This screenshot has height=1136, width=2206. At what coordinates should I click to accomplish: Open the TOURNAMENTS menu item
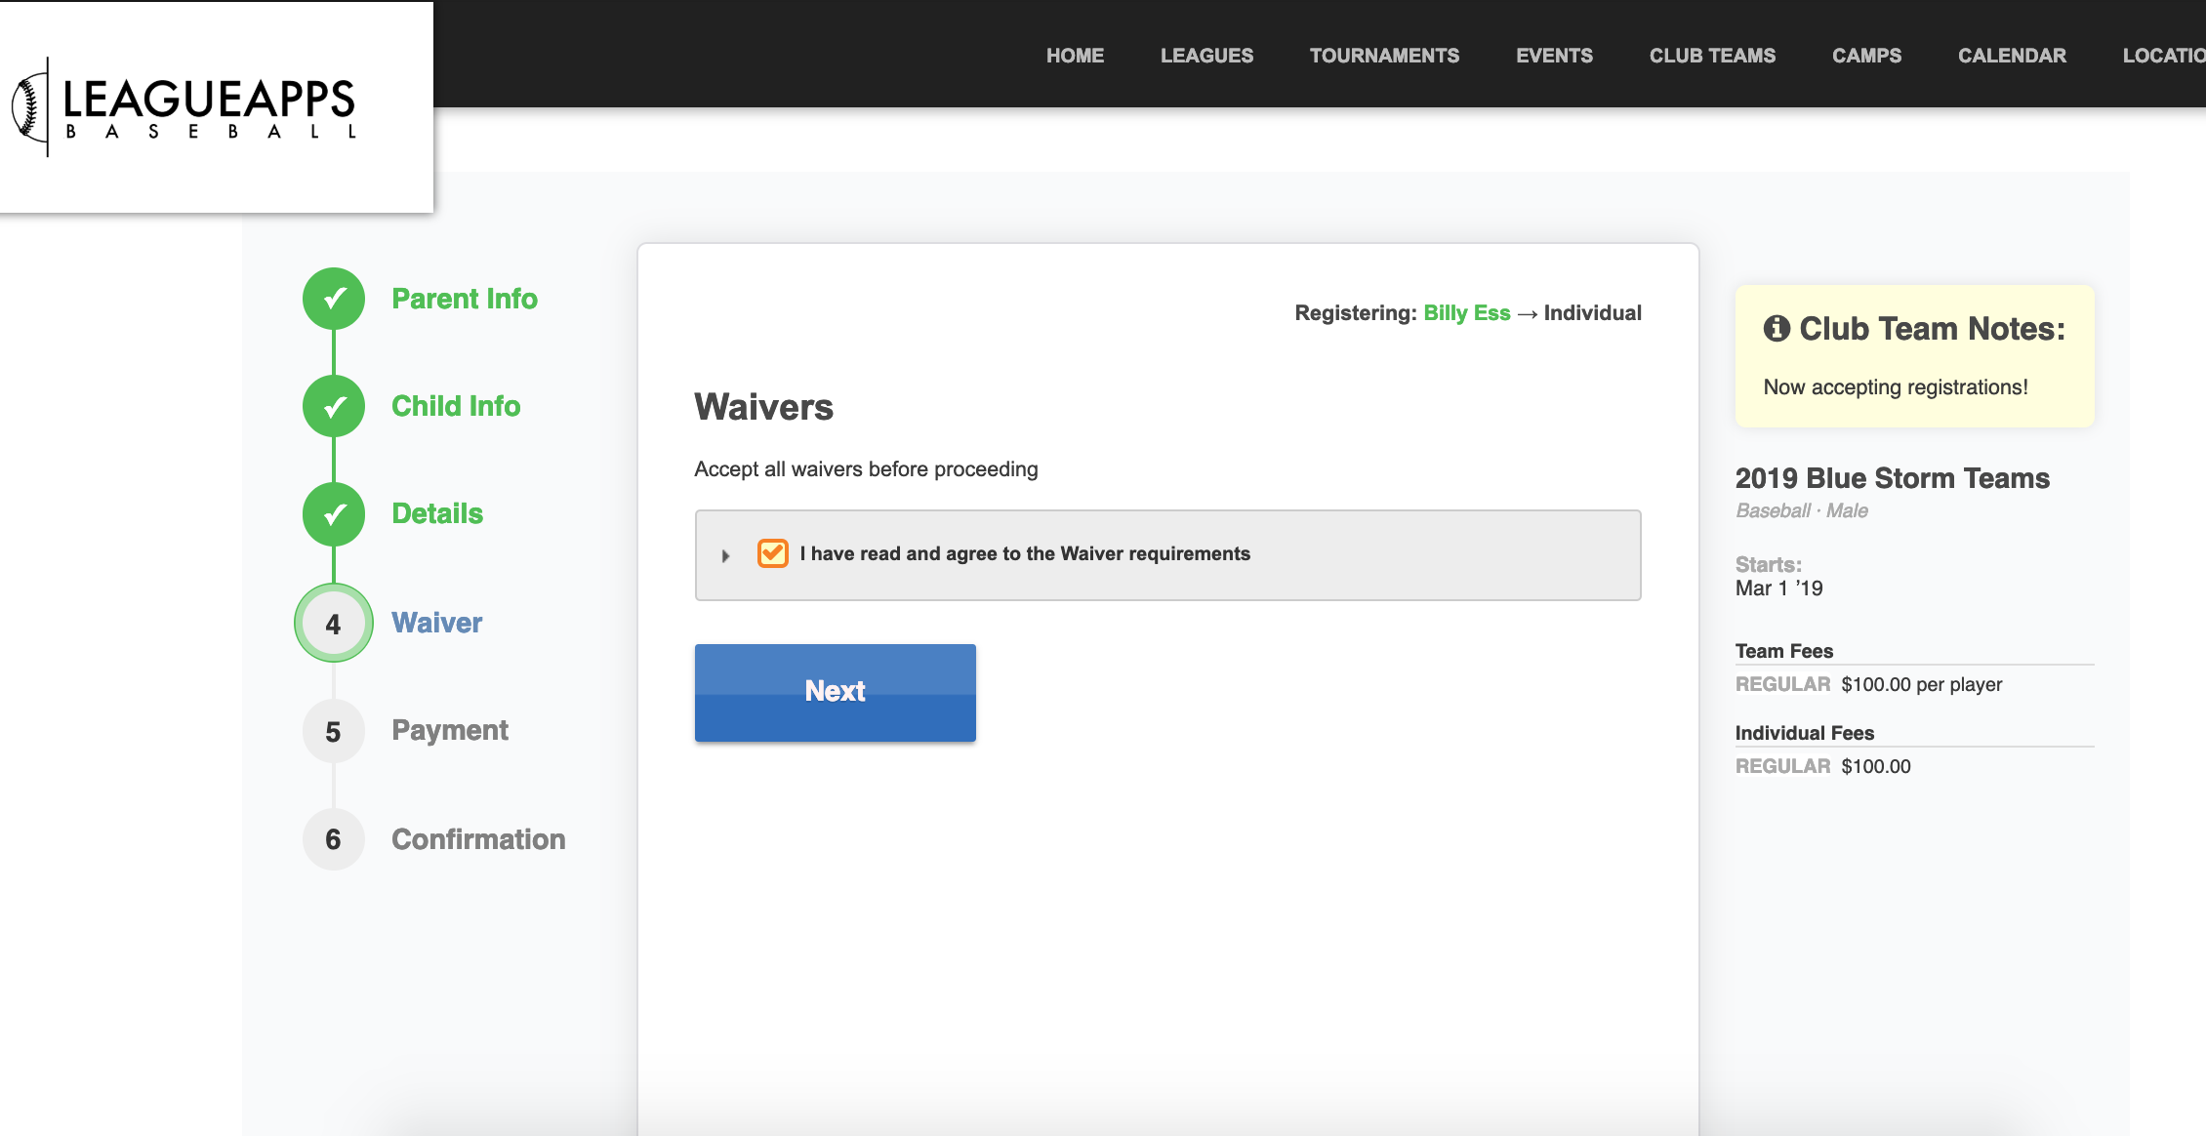pyautogui.click(x=1384, y=56)
